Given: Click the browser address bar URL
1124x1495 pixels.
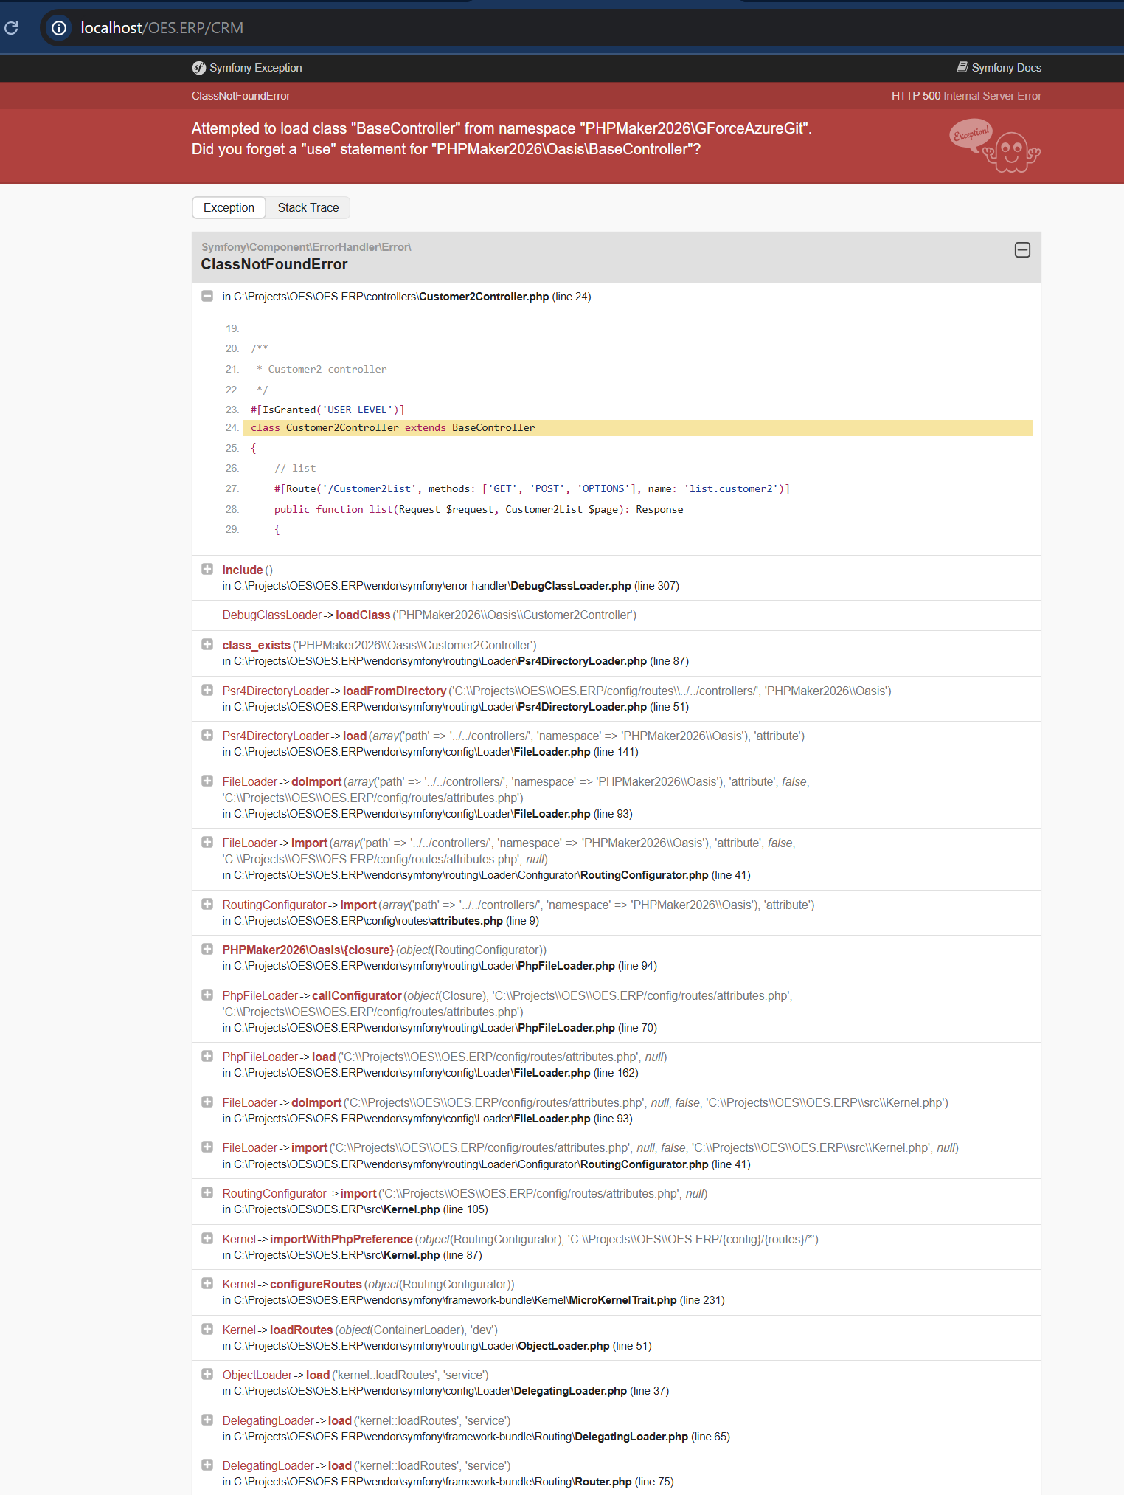Looking at the screenshot, I should coord(162,28).
